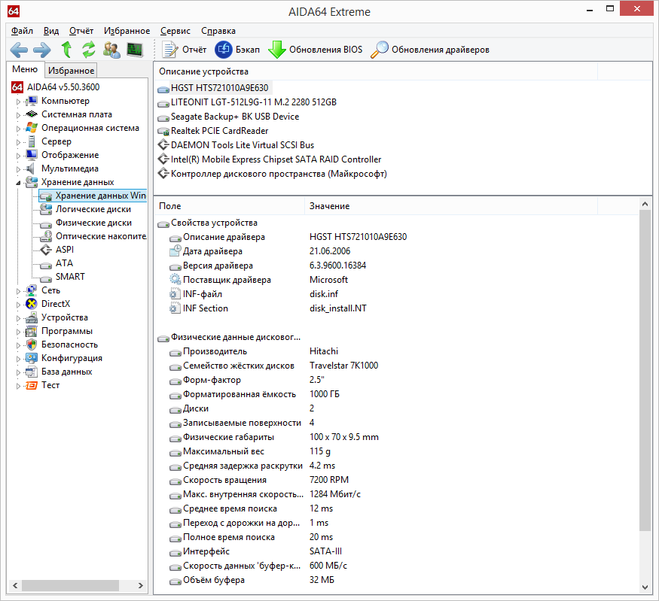Click left arrow of sidebar horizontal scrollbar
This screenshot has height=601, width=659.
tap(15, 585)
